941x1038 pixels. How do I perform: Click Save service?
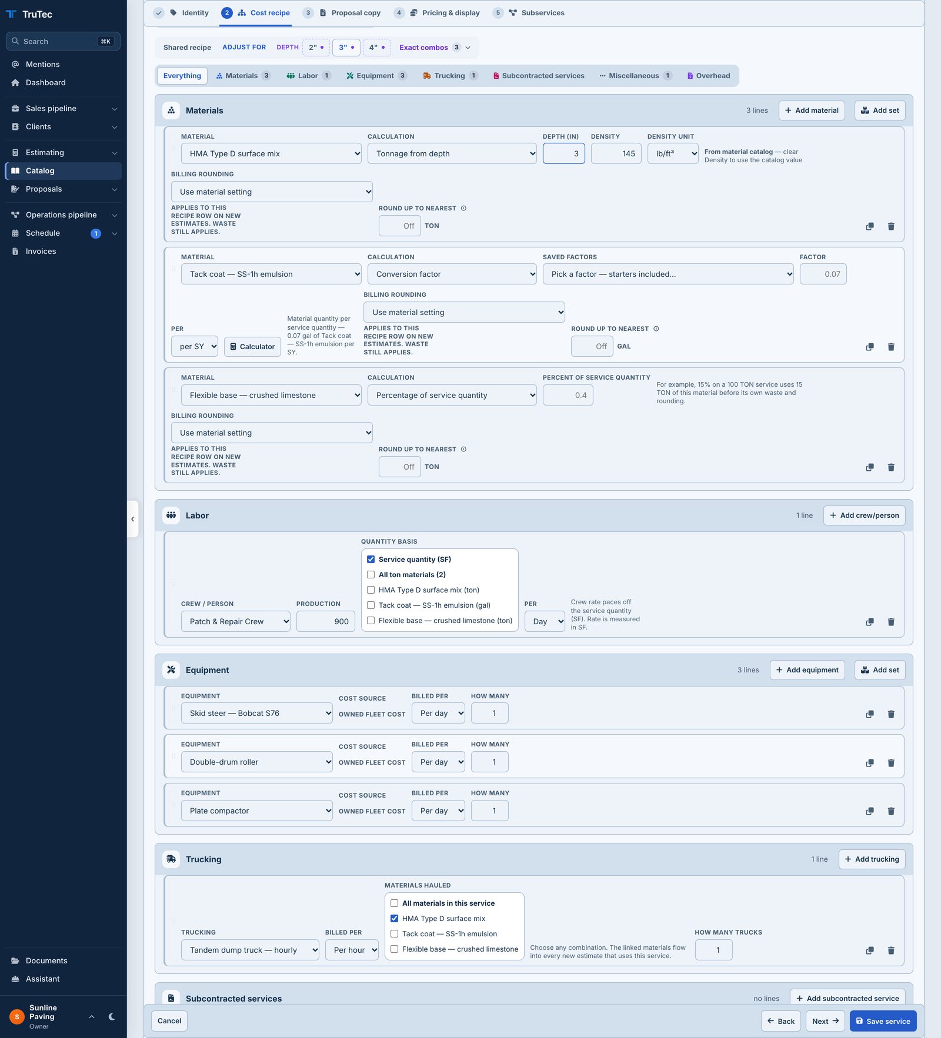883,1021
